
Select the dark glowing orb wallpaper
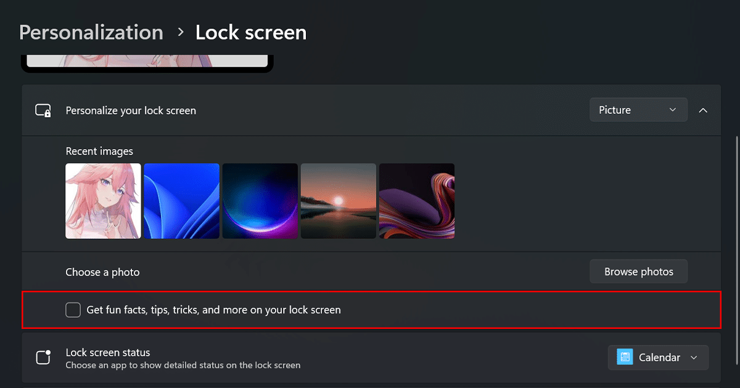[260, 201]
